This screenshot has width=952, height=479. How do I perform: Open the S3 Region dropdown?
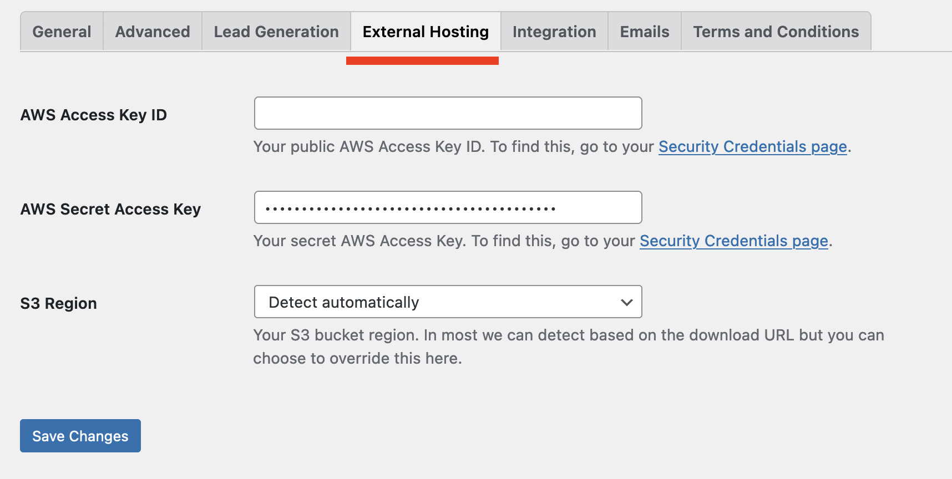pyautogui.click(x=448, y=302)
